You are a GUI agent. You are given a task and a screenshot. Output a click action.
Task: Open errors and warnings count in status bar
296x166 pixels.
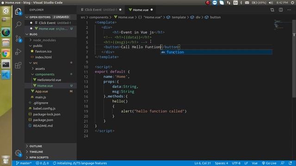click(x=42, y=163)
